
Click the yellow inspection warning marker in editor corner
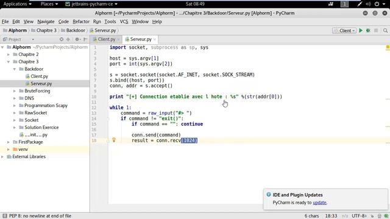[388, 47]
